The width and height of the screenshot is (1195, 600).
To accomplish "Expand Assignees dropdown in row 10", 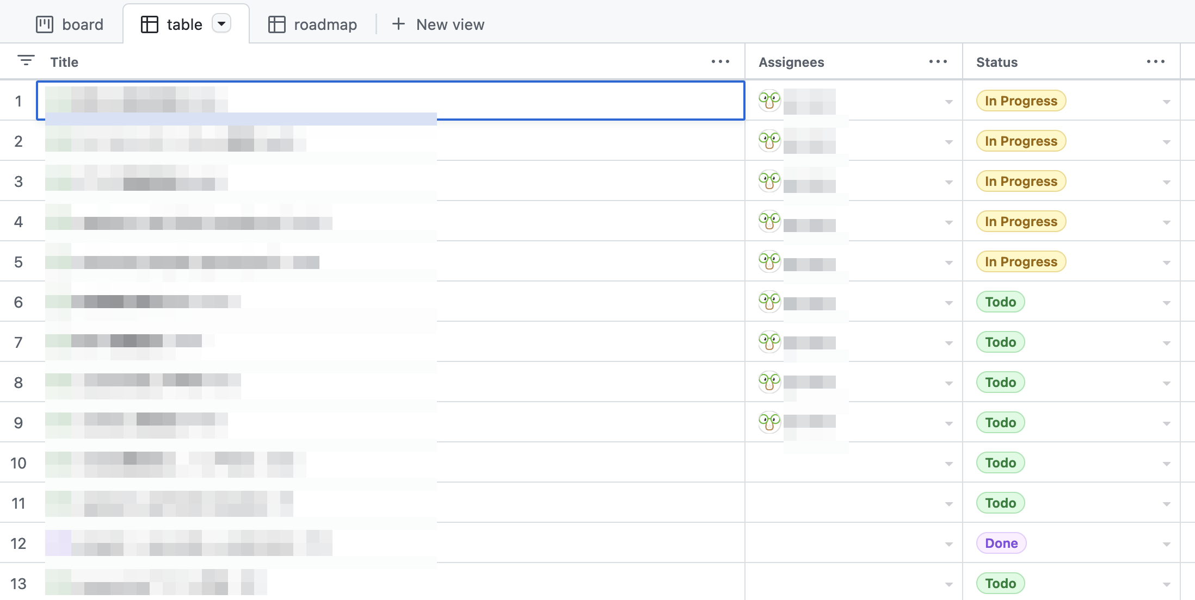I will [948, 464].
